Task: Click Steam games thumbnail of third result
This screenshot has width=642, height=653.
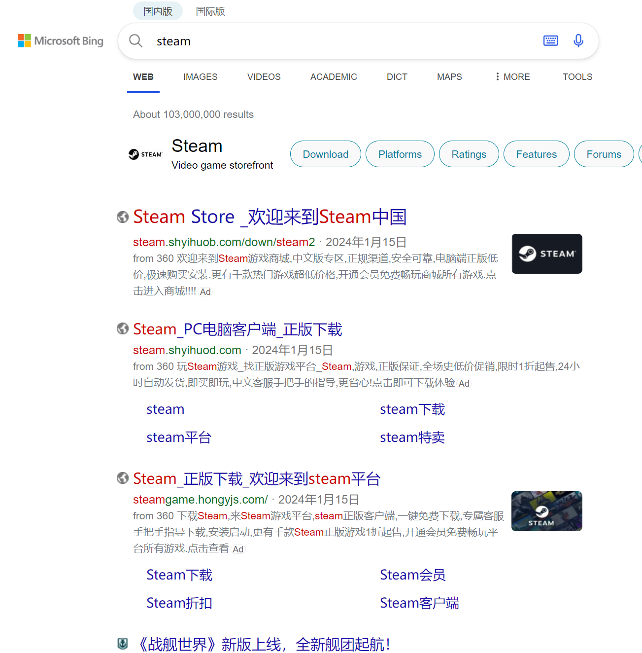Action: click(547, 511)
